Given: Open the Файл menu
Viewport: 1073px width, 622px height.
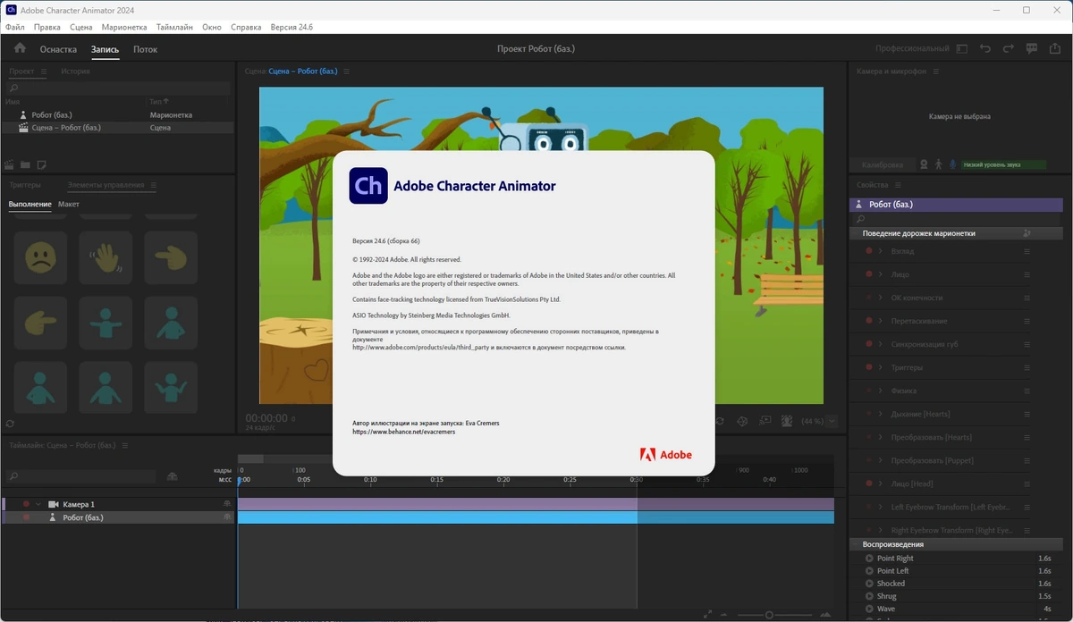Looking at the screenshot, I should click(14, 28).
